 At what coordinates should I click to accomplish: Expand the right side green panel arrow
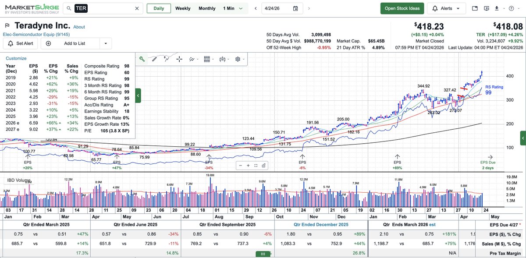[x=523, y=138]
